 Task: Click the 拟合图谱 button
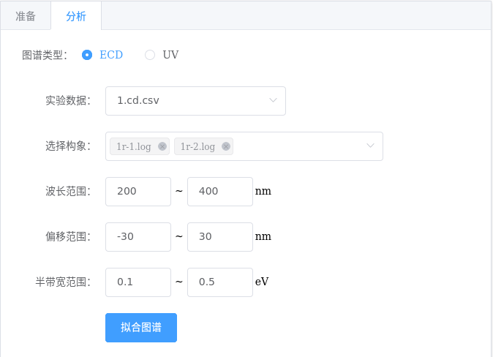(141, 328)
